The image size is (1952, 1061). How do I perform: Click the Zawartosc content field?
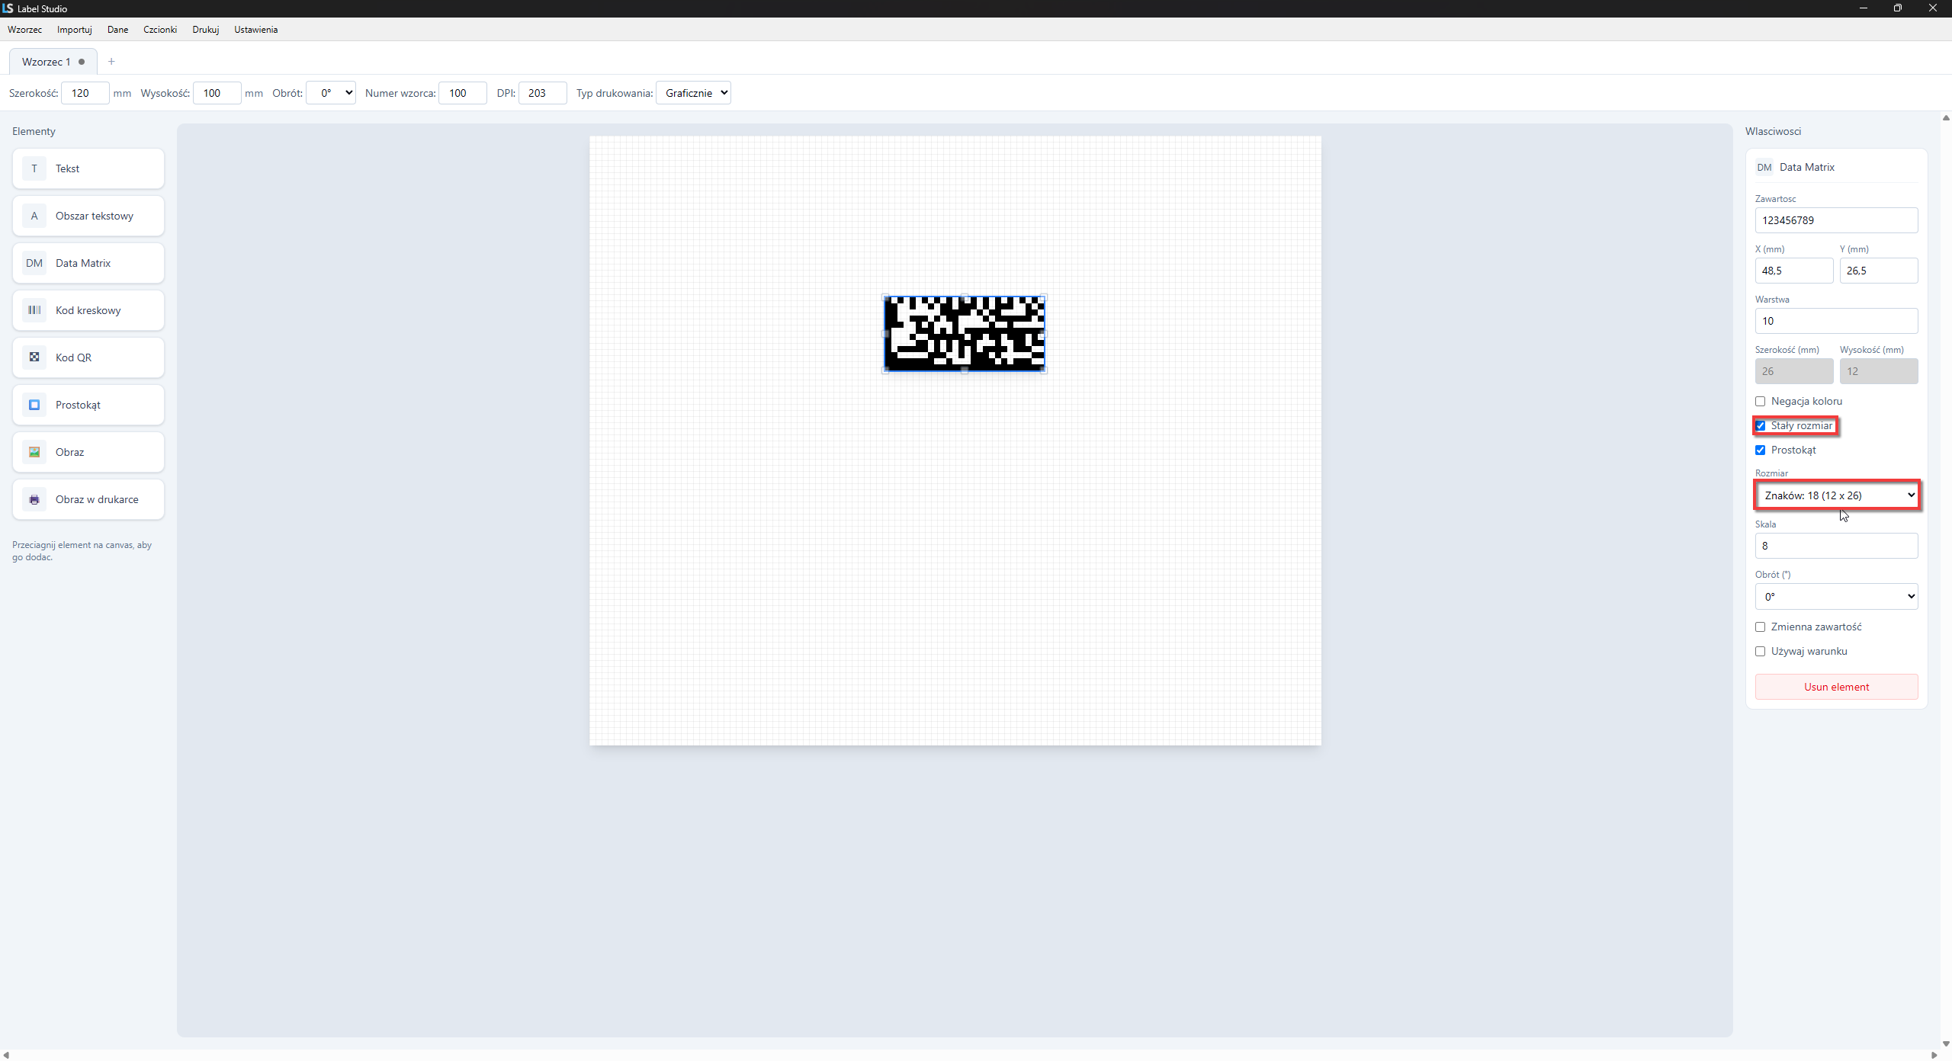(1836, 220)
